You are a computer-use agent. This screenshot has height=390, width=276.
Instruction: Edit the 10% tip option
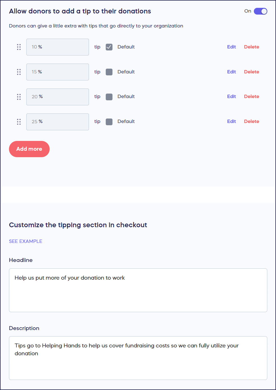click(231, 47)
